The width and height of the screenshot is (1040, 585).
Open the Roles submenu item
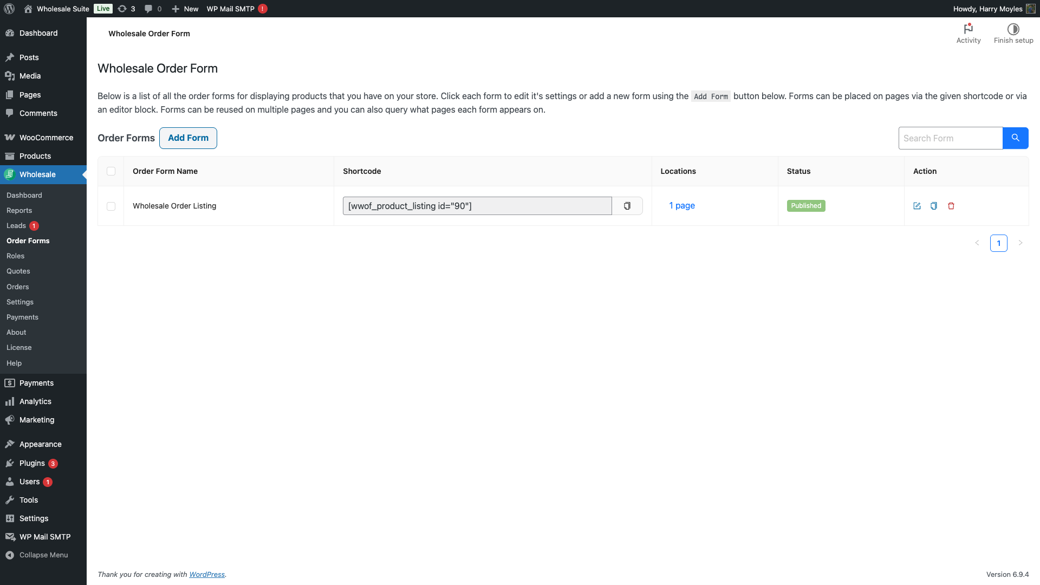(15, 256)
